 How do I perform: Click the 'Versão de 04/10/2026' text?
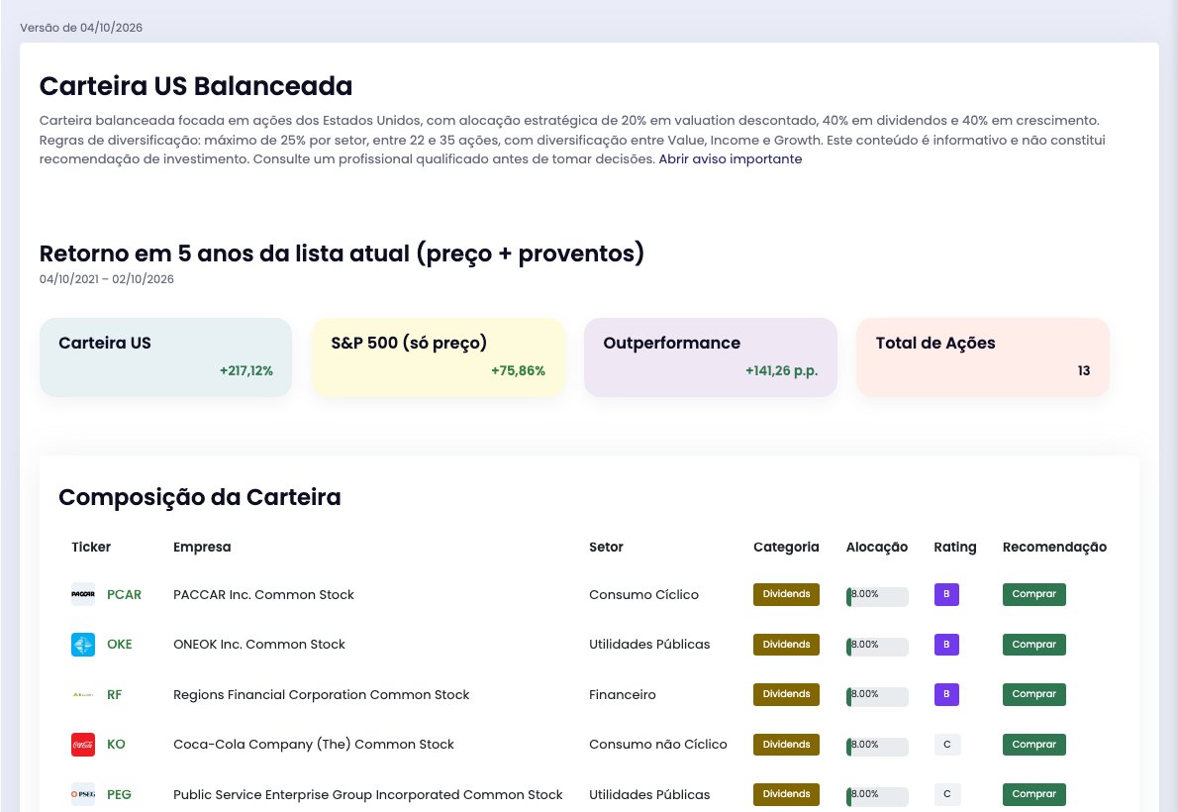pos(81,28)
